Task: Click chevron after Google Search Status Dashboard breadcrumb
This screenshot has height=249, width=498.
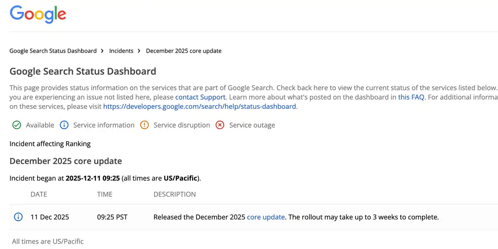Action: pyautogui.click(x=103, y=51)
